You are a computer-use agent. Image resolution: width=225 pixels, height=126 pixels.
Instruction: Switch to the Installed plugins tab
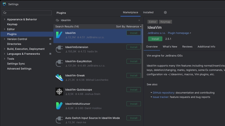[148, 13]
